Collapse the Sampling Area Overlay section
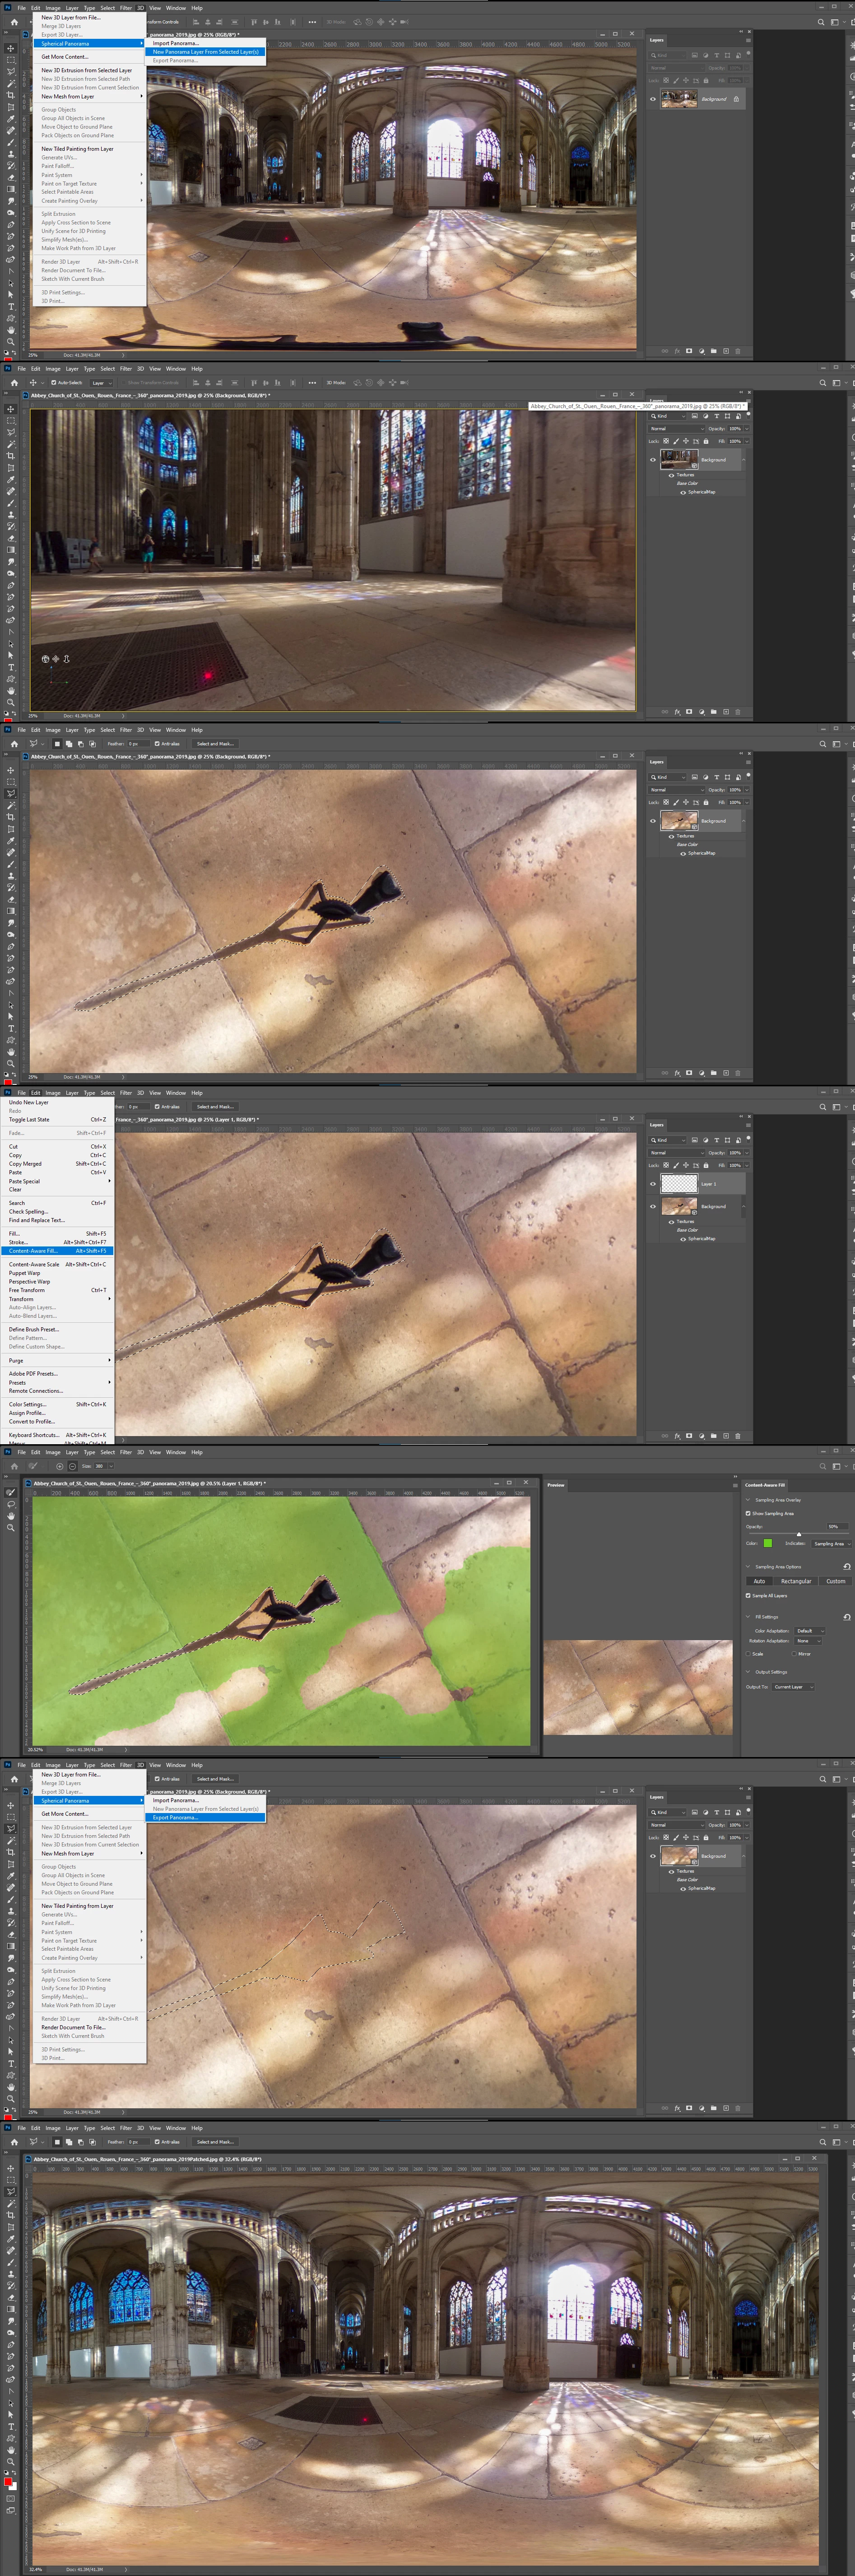 tap(748, 1500)
